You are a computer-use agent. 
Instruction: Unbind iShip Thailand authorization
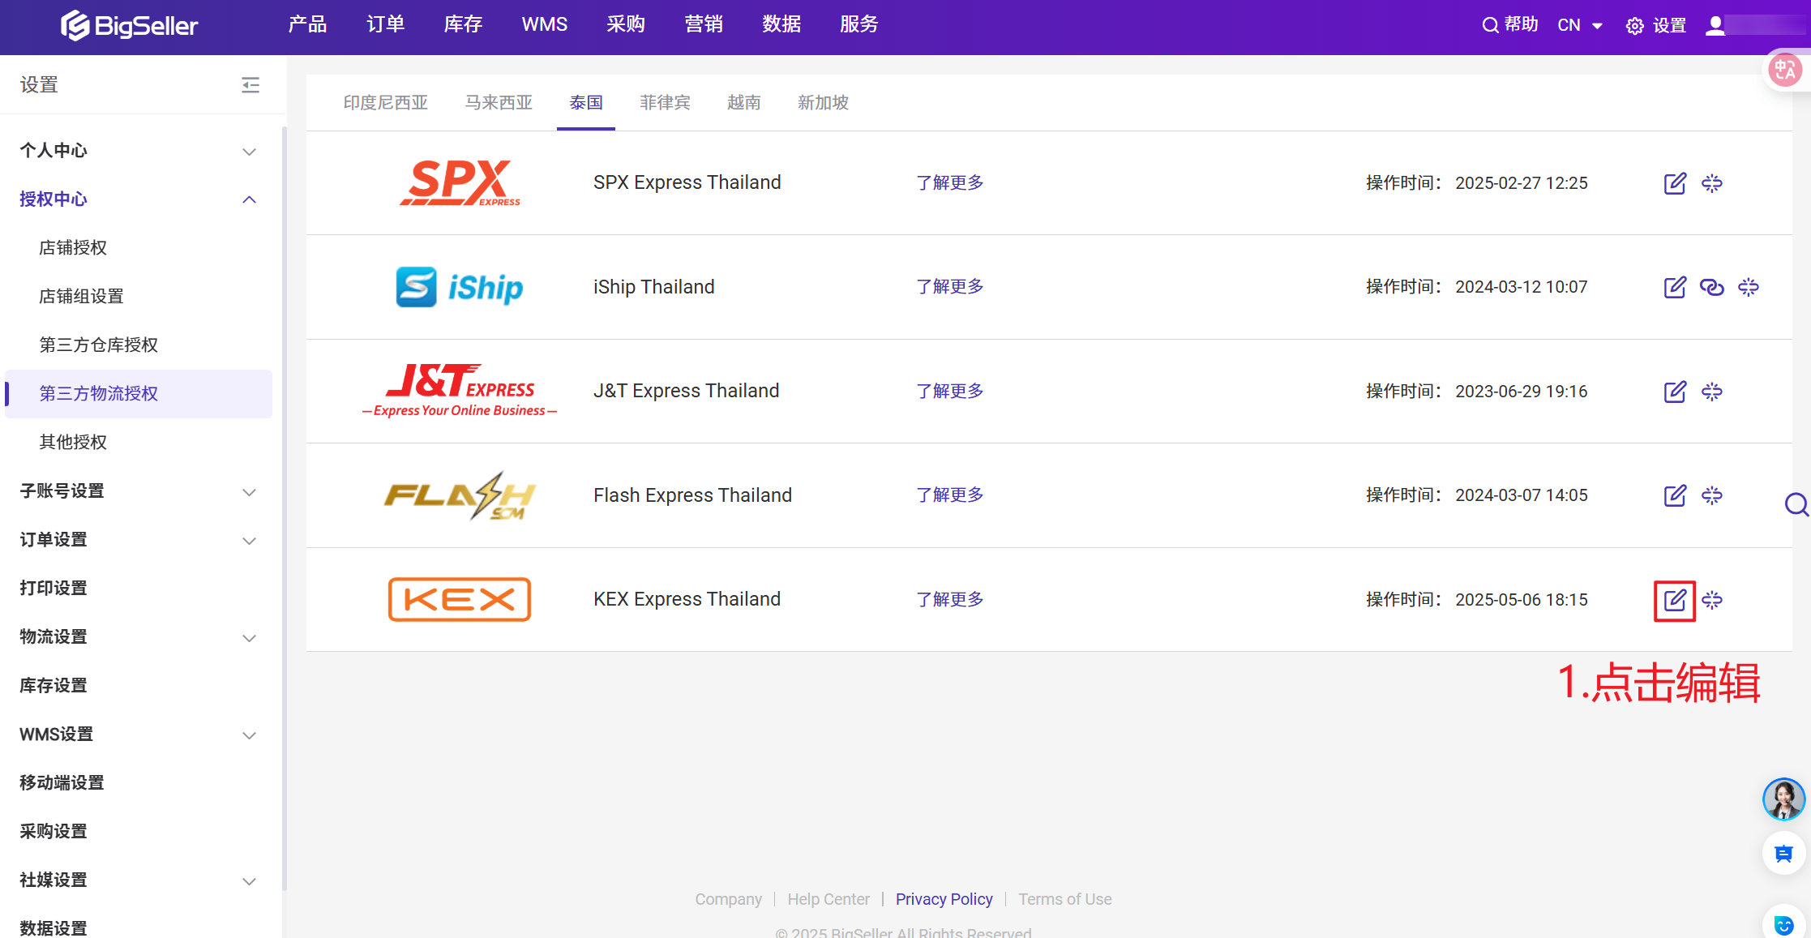point(1749,287)
